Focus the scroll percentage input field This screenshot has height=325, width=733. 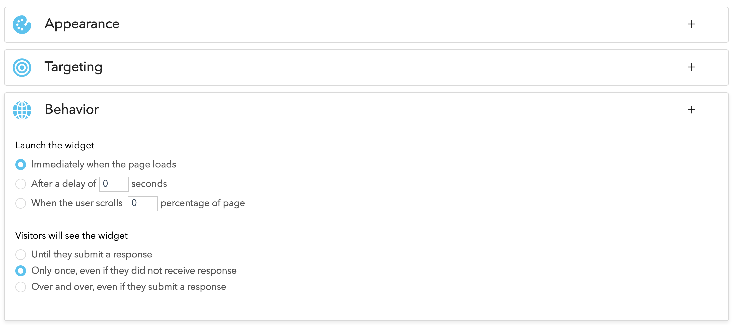(143, 203)
